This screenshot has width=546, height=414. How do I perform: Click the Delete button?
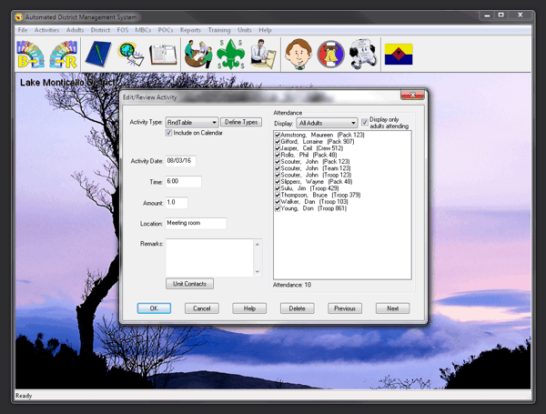[x=297, y=308]
